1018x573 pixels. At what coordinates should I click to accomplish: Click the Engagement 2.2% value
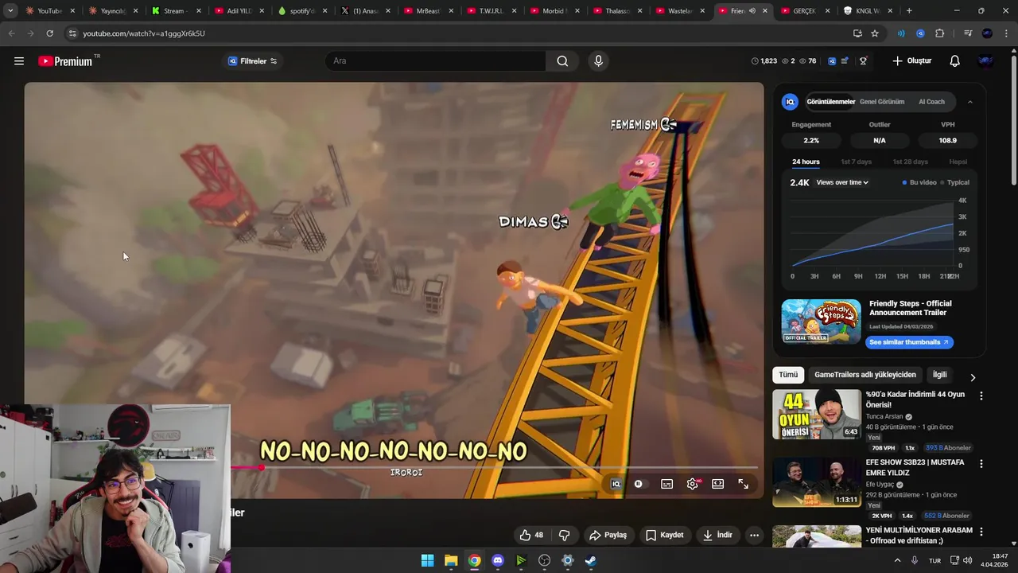pyautogui.click(x=811, y=140)
